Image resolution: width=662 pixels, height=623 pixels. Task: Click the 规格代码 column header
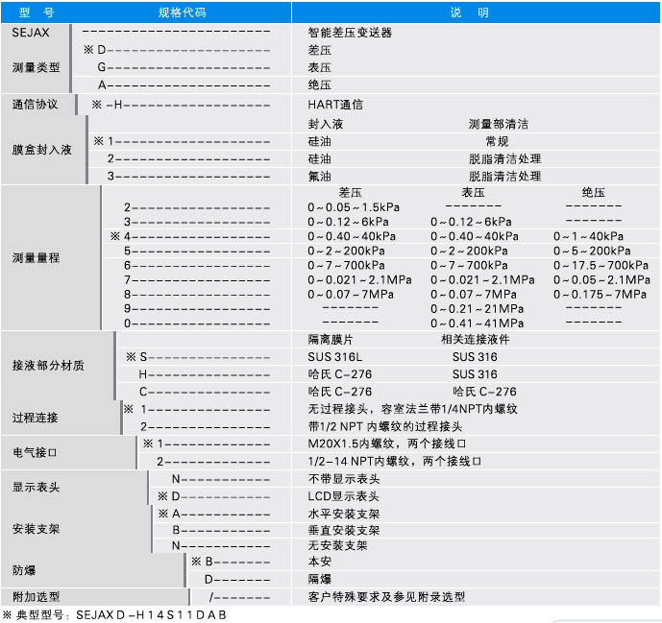click(x=181, y=12)
